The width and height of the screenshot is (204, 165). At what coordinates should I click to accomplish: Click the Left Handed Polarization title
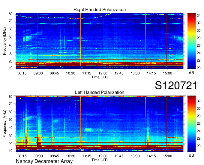[x=100, y=92]
